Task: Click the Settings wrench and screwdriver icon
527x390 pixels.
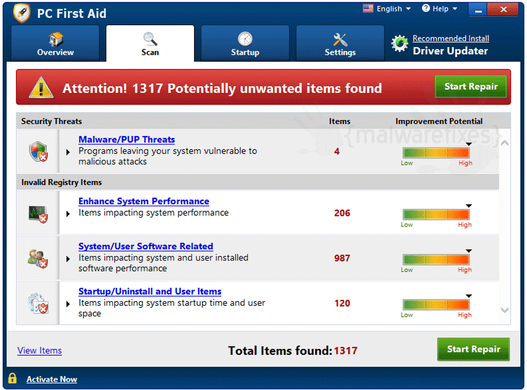Action: coord(340,39)
